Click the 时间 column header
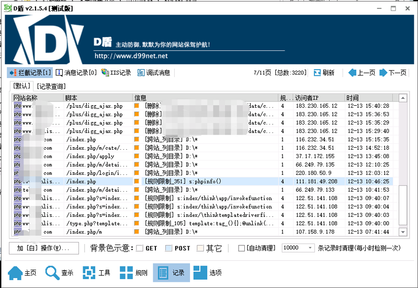Viewport: 418px width, 288px height. click(x=369, y=98)
